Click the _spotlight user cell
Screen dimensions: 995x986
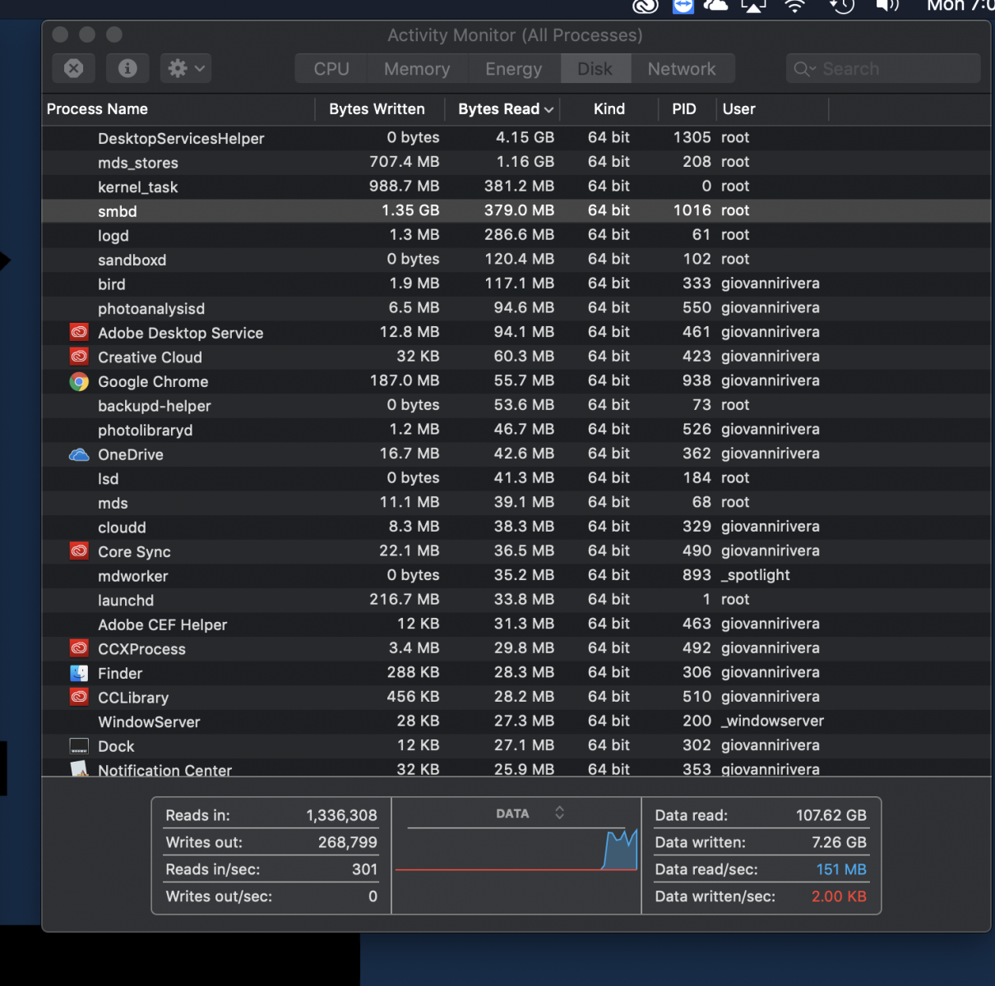(x=755, y=575)
